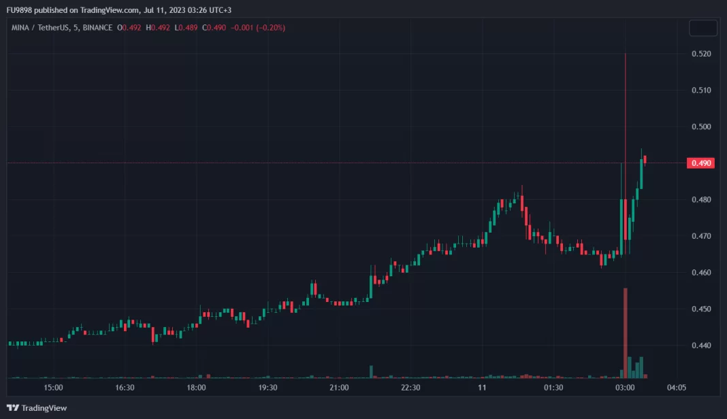Viewport: 727px width, 419px height.
Task: Click the 22:30 time axis label
Action: tap(410, 388)
